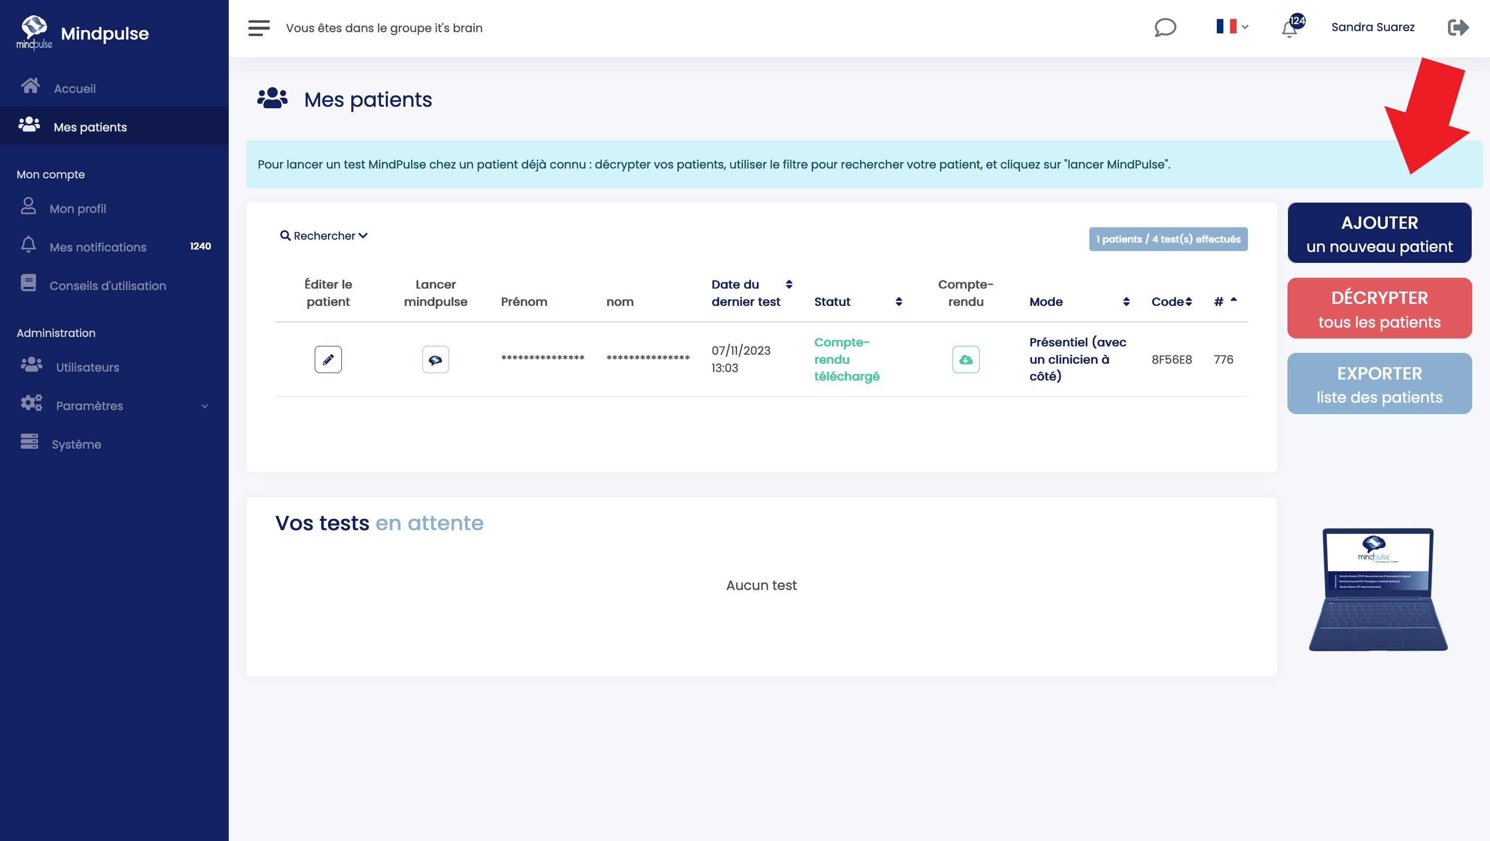Click the Compte-rendu column header
Viewport: 1490px width, 841px height.
[965, 293]
